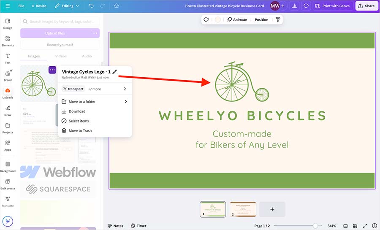Click the Position button
This screenshot has width=380, height=230.
(261, 19)
